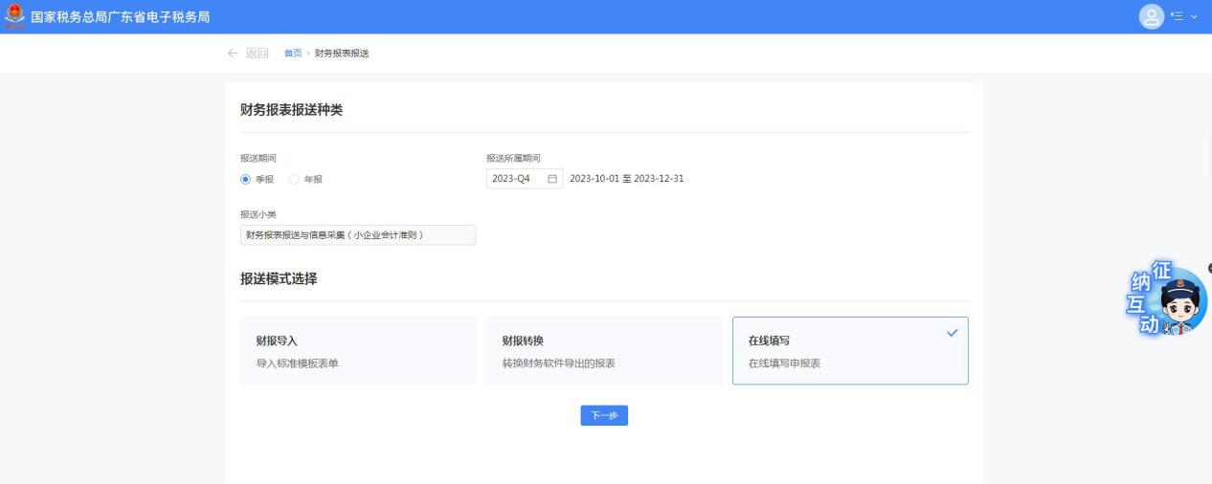Screen dimensions: 1212x484
Task: Open the 报送小类 selection field
Action: coord(357,235)
